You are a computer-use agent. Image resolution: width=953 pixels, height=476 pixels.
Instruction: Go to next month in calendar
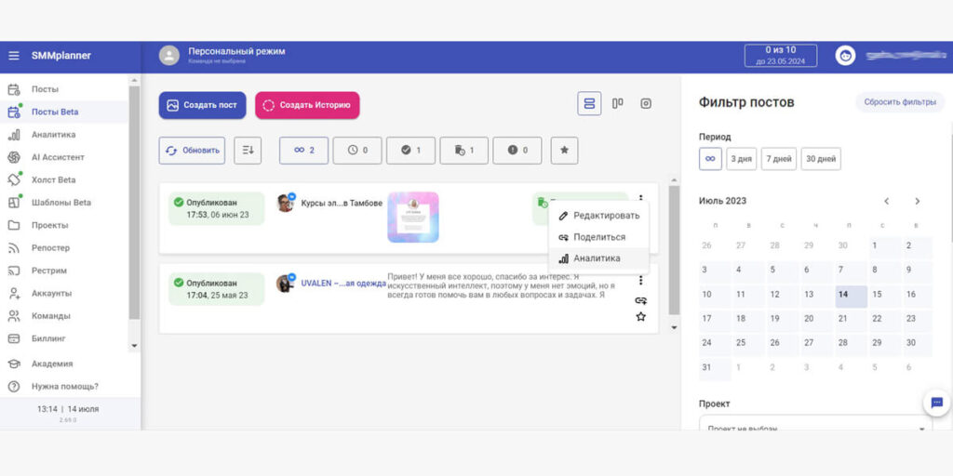pyautogui.click(x=917, y=201)
